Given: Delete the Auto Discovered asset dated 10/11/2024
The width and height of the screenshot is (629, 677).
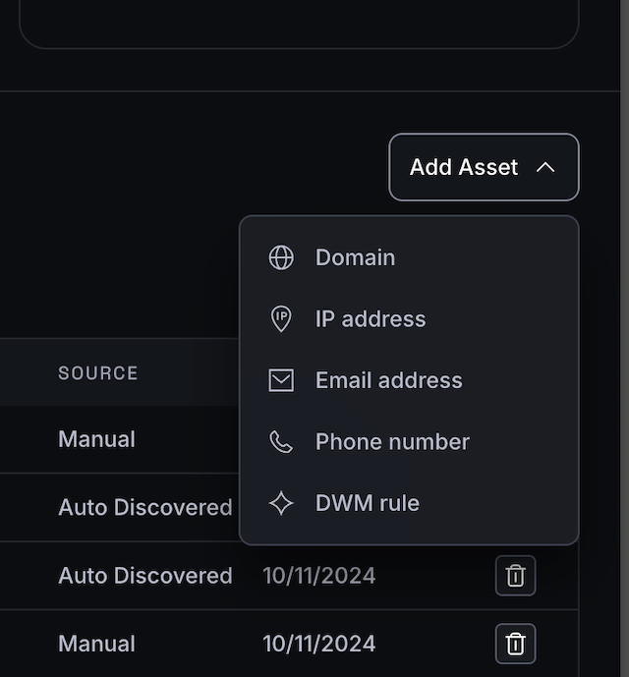Looking at the screenshot, I should (515, 576).
